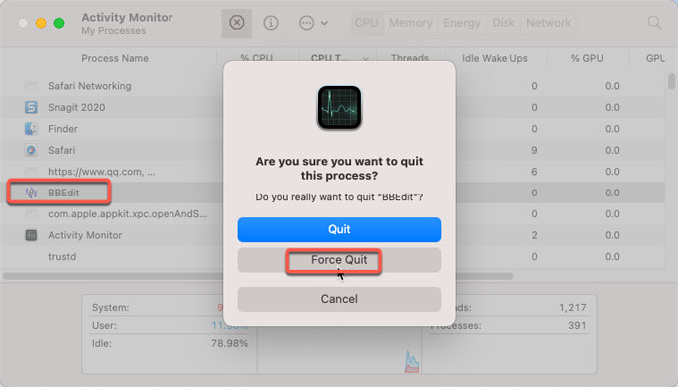Expand the chevron beside the ellipsis button
The height and width of the screenshot is (387, 678).
[x=324, y=23]
